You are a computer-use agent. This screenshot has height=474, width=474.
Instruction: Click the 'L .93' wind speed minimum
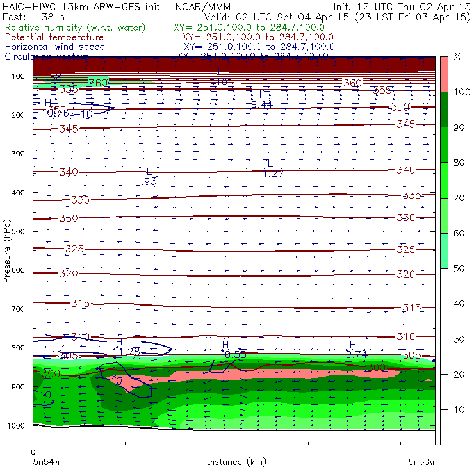coord(149,177)
